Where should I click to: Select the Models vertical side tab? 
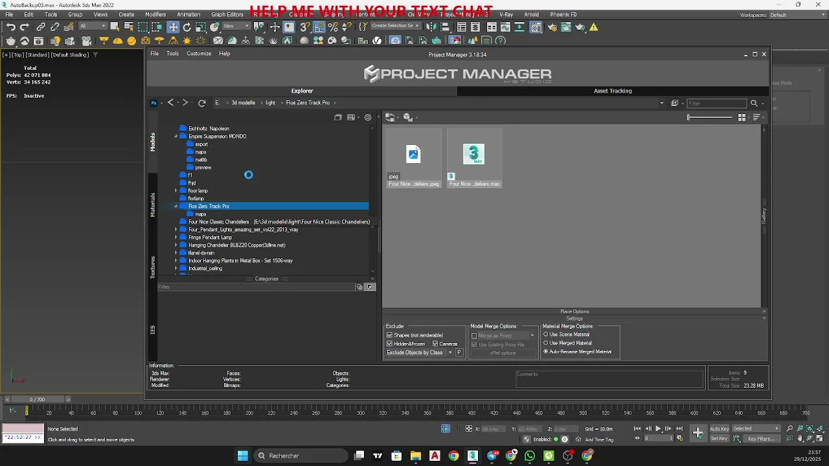153,142
